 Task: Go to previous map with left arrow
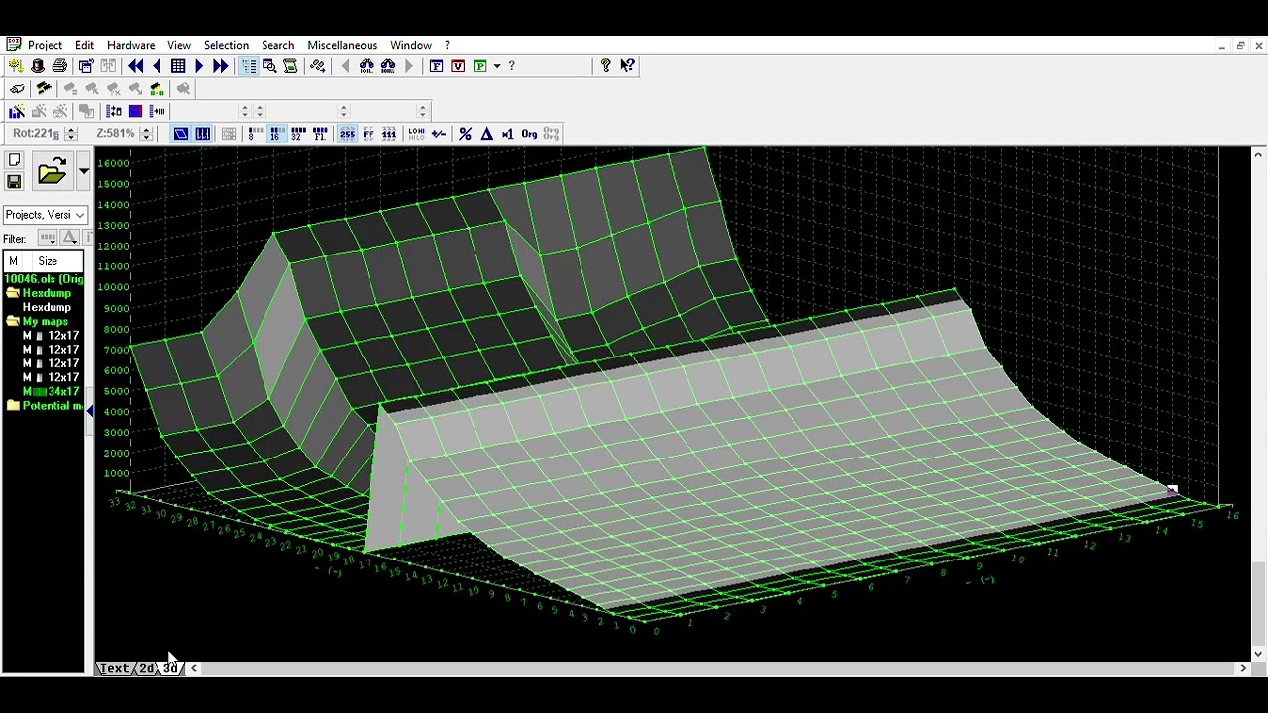point(157,66)
